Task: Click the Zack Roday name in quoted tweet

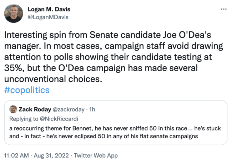Action: [x=34, y=109]
